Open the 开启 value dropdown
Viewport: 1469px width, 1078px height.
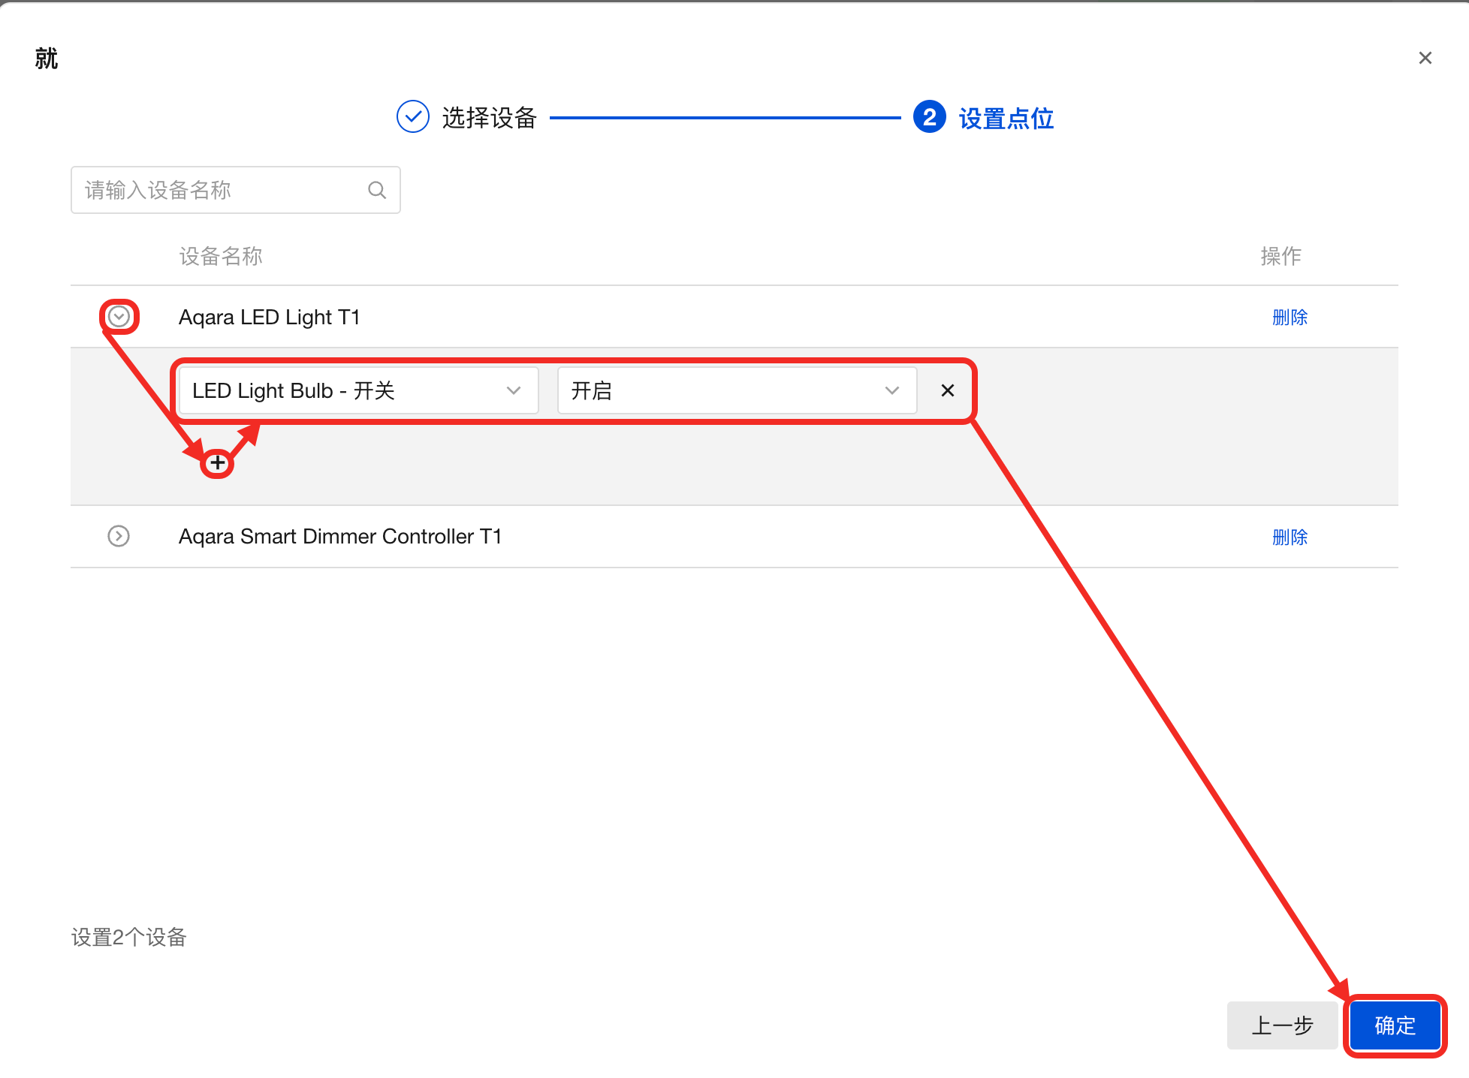(721, 390)
